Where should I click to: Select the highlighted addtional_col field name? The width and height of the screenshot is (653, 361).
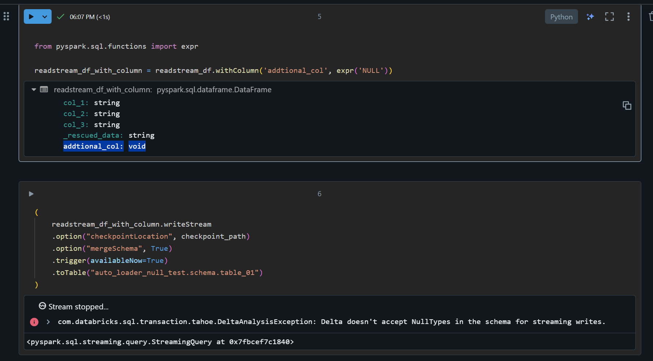pyautogui.click(x=93, y=146)
